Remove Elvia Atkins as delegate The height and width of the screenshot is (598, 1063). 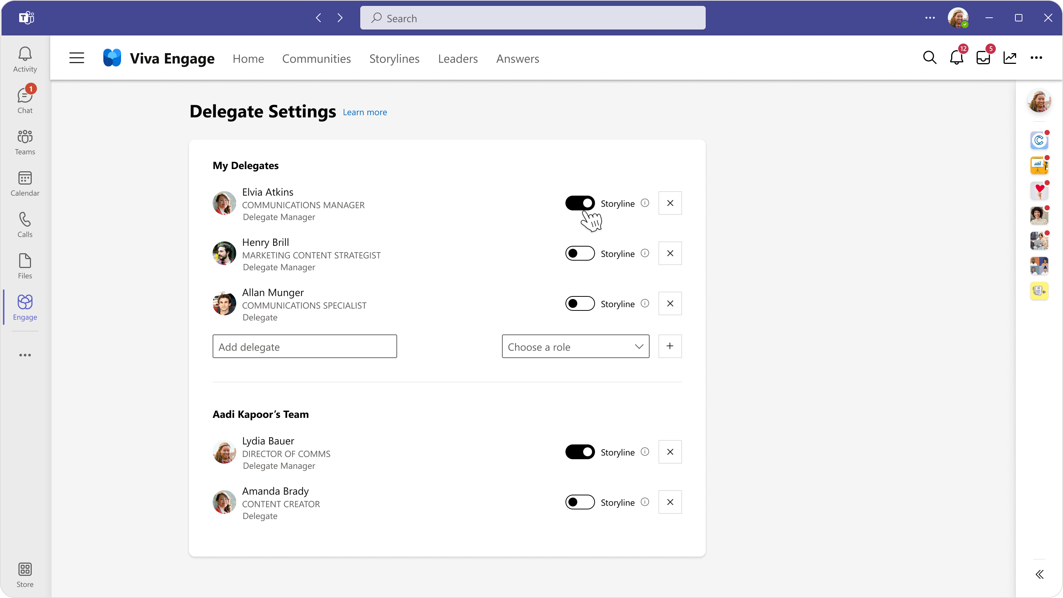(670, 203)
